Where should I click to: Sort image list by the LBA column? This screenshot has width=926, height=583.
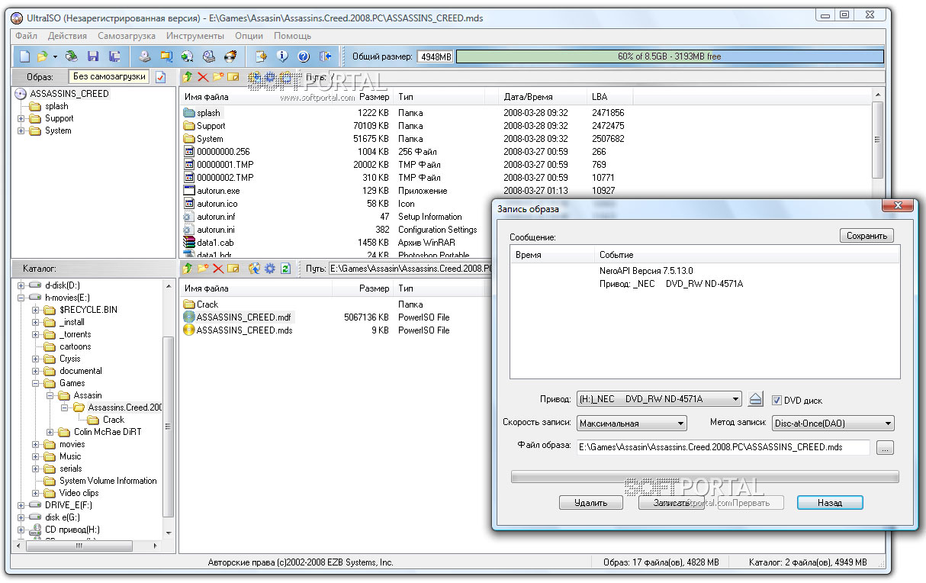click(x=609, y=97)
